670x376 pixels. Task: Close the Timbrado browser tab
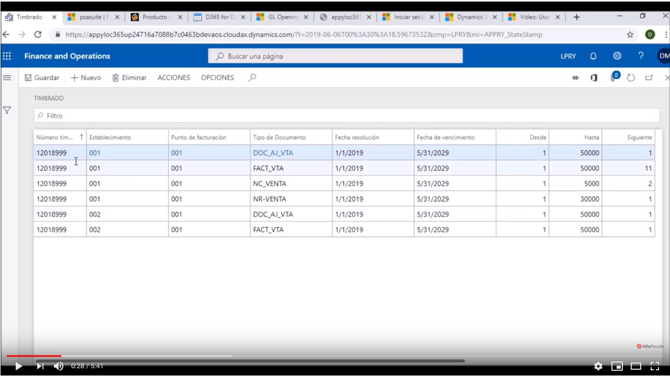[x=54, y=17]
